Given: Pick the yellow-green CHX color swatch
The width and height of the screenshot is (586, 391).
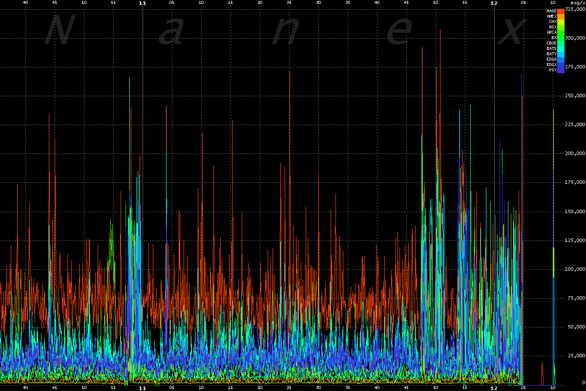Looking at the screenshot, I should tap(561, 22).
